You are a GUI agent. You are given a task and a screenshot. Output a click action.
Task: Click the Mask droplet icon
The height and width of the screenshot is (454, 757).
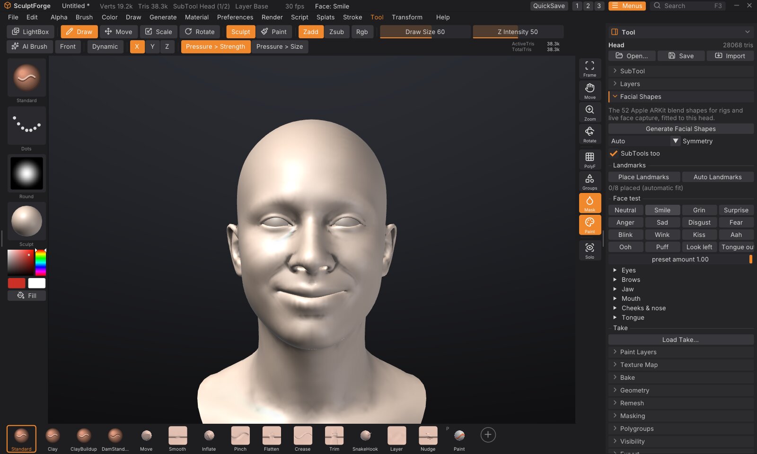pos(590,203)
